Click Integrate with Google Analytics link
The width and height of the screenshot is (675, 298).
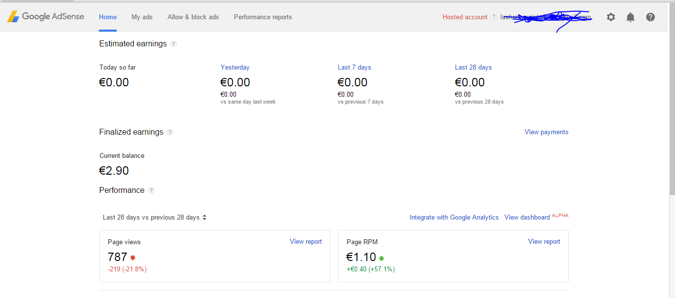click(x=454, y=218)
